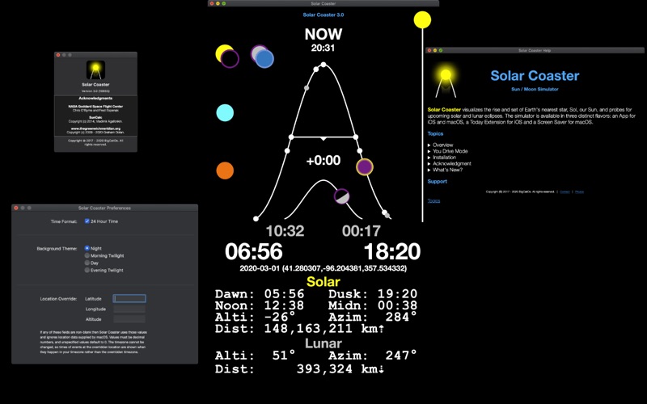Click the blue Support heading in Help
This screenshot has width=647, height=404.
coord(437,181)
